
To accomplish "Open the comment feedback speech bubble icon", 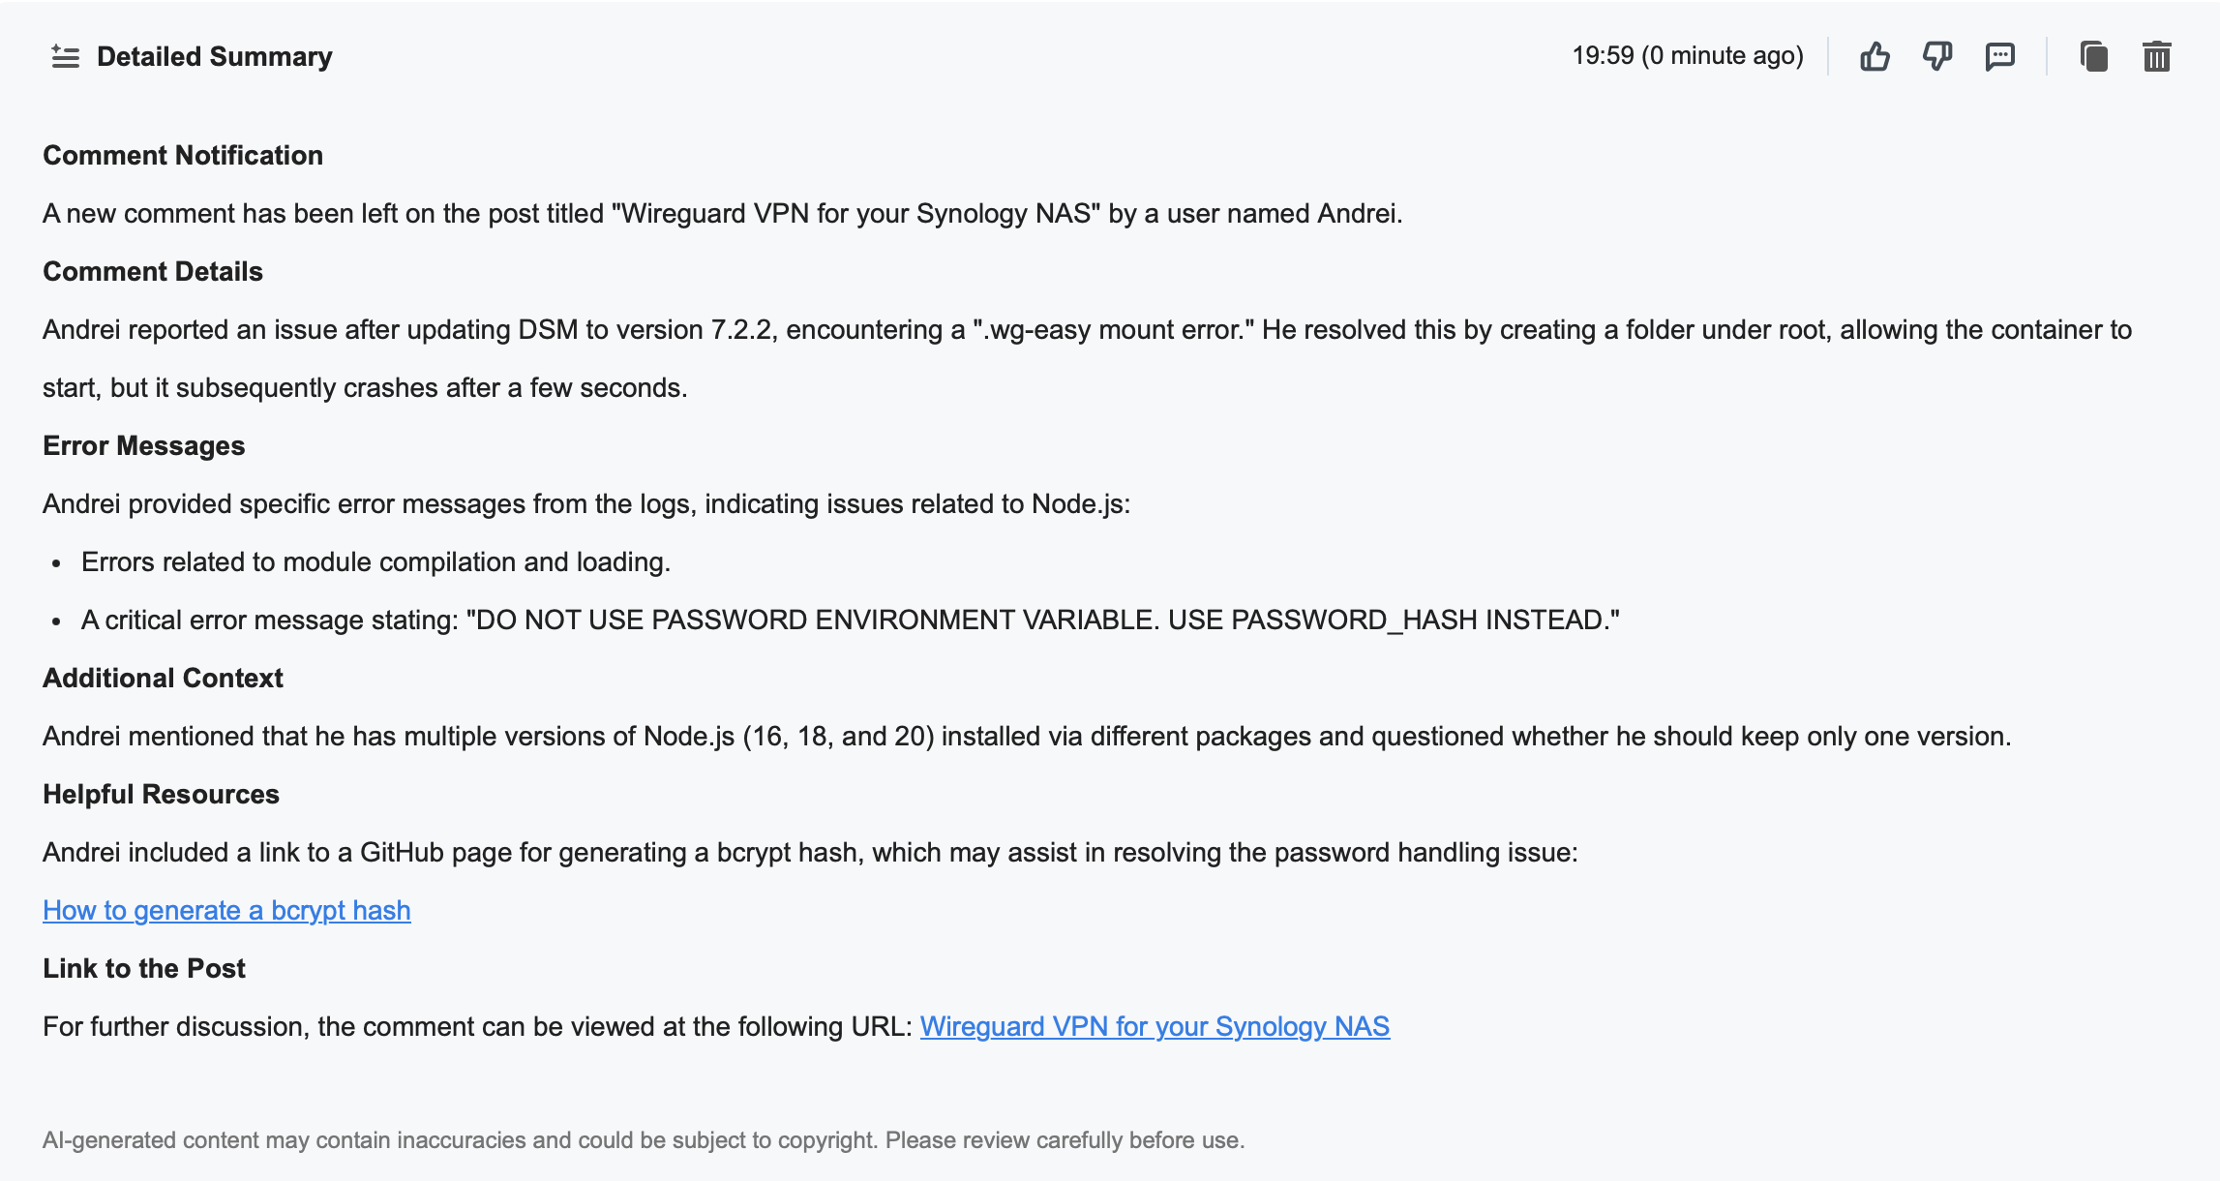I will tap(1999, 57).
